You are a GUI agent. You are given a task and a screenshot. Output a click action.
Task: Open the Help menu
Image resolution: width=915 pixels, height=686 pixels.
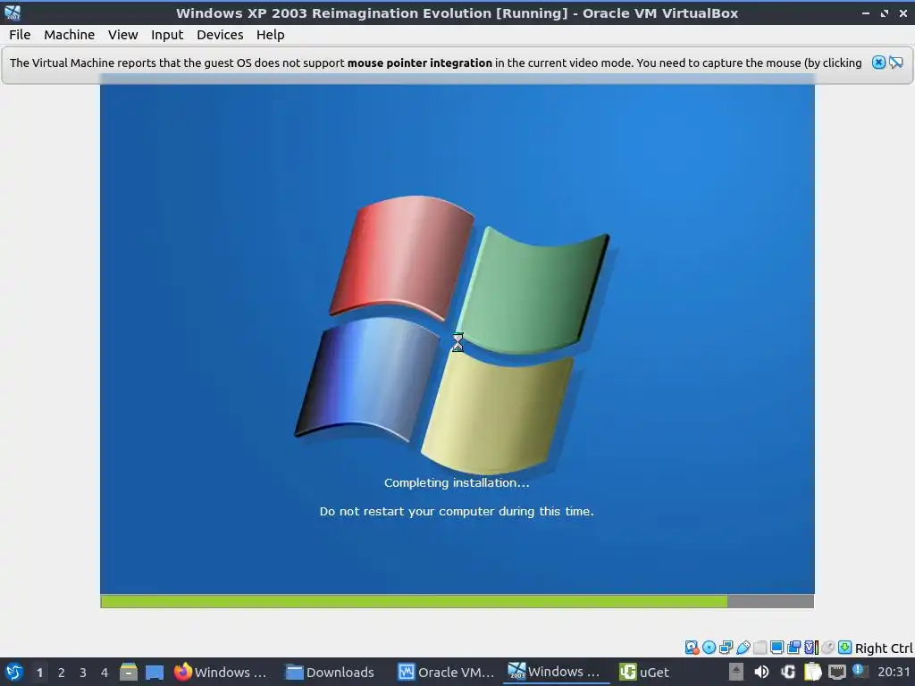pyautogui.click(x=270, y=35)
